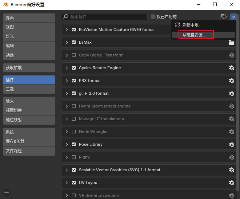Screen dimensions: 240x199
Task: Click the folder icon on BsMax row
Action: click(231, 42)
